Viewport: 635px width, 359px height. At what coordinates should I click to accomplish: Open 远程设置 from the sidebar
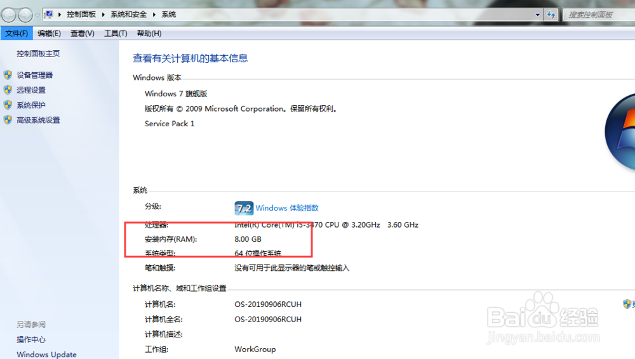pyautogui.click(x=31, y=90)
